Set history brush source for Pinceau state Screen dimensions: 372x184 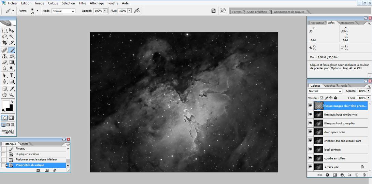tap(3, 148)
